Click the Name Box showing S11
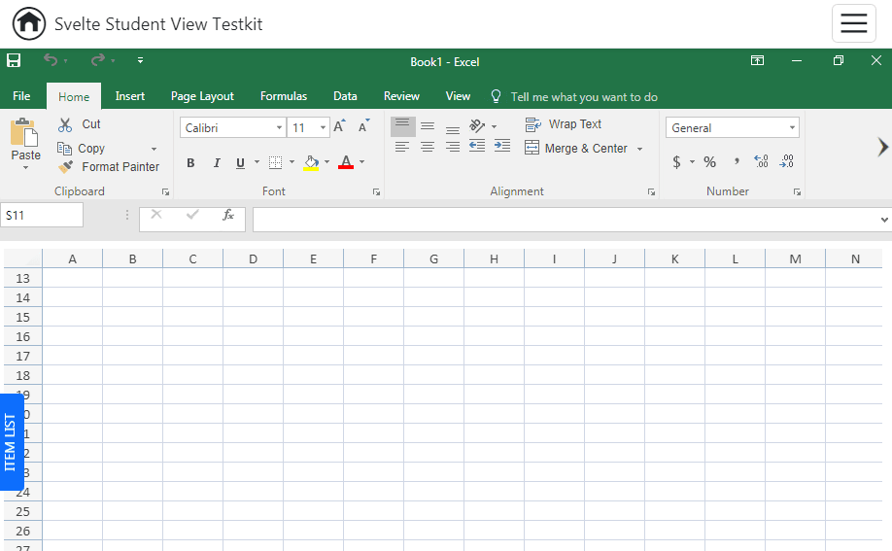This screenshot has width=892, height=551. pyautogui.click(x=42, y=215)
